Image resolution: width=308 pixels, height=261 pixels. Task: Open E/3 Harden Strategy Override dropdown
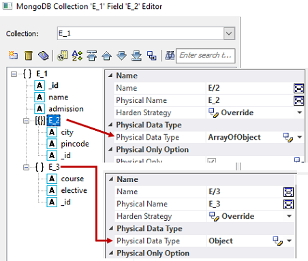289,216
